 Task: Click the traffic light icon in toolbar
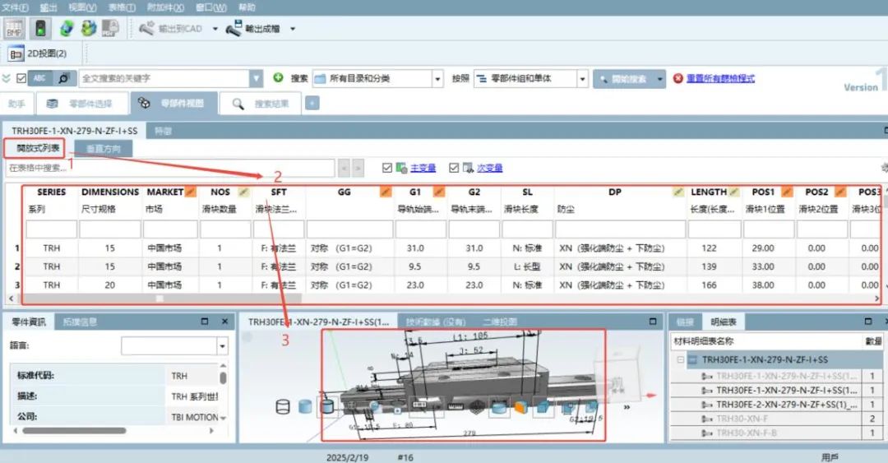pos(40,28)
